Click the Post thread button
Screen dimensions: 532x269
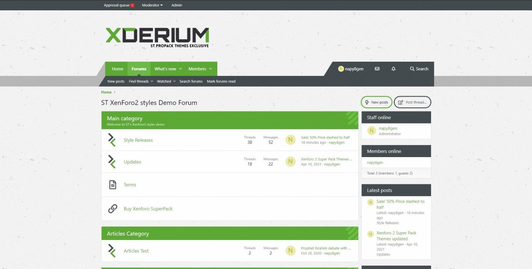pos(412,102)
